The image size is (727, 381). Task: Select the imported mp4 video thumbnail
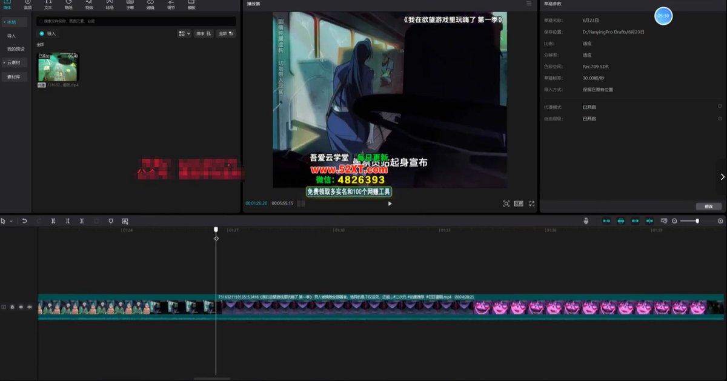tap(58, 67)
